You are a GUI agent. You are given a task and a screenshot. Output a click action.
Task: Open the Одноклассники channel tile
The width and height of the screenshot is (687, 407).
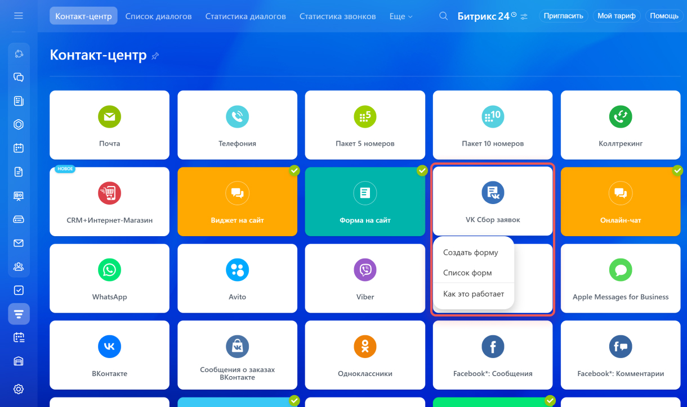tap(365, 355)
